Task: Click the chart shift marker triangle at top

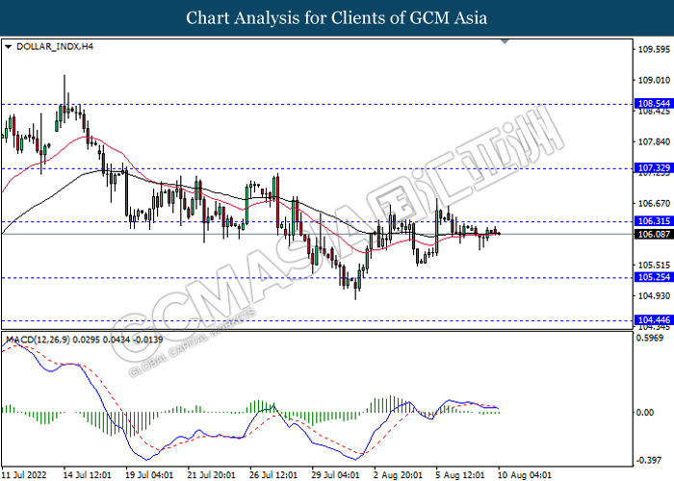Action: [505, 41]
